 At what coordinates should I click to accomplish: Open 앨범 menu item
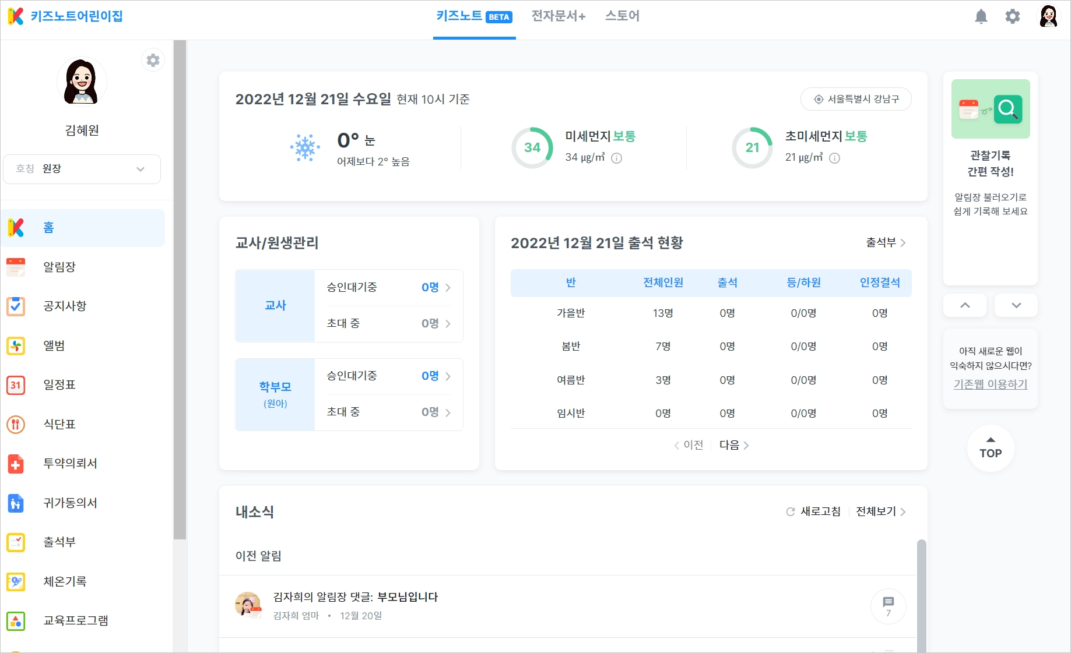click(x=54, y=345)
